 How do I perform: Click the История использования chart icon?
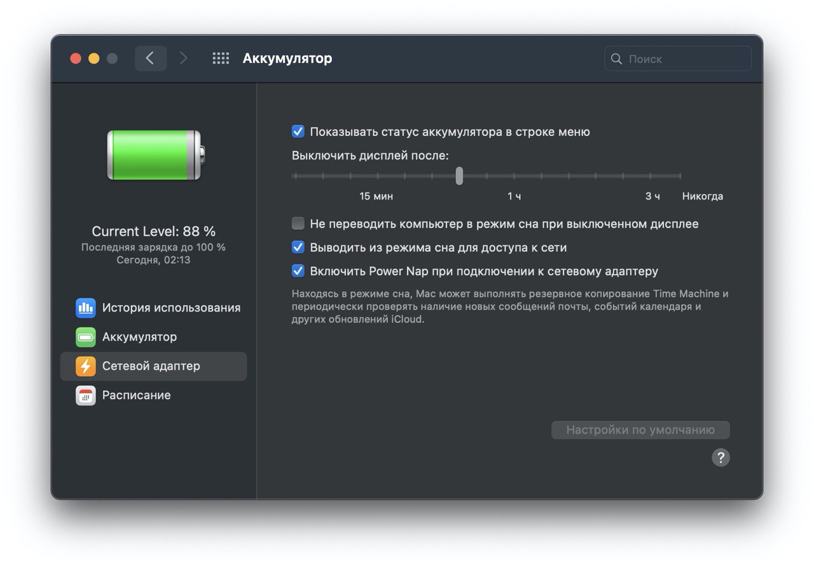(x=86, y=308)
